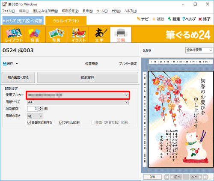Decrease 印刷部数 copies with down arrow
Viewport: 214px width, 181px height.
(41, 110)
